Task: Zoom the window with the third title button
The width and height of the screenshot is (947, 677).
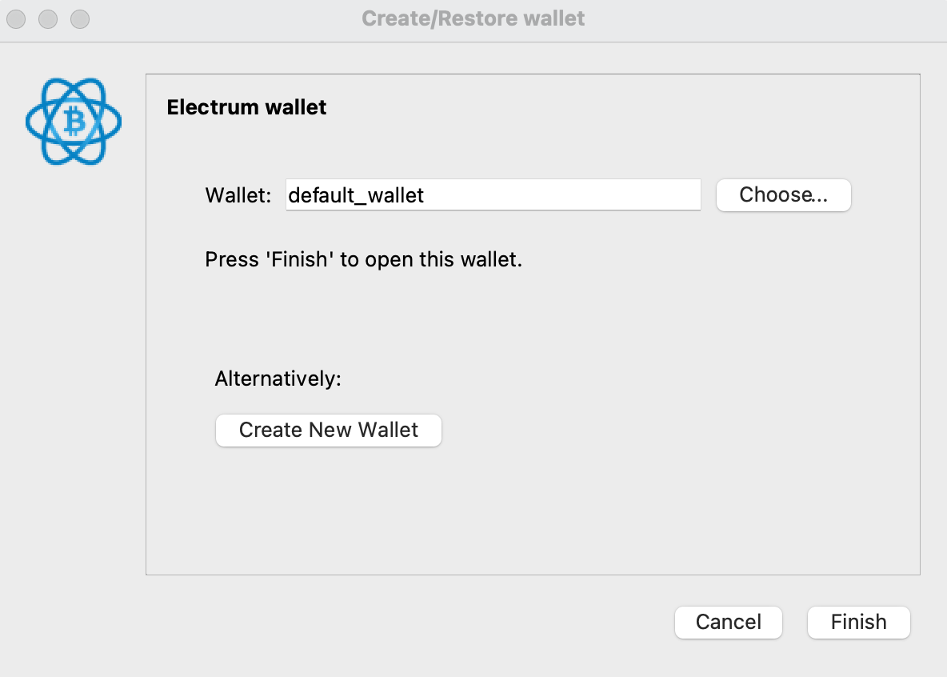Action: coord(80,18)
